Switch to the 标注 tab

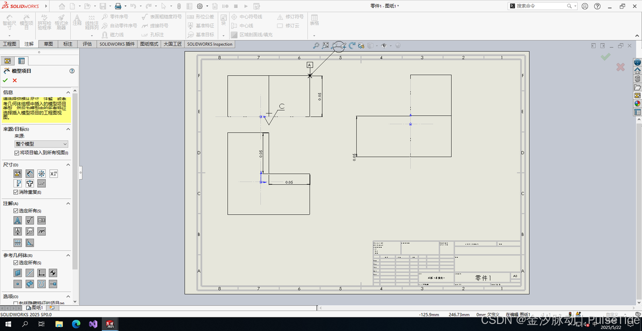point(68,44)
